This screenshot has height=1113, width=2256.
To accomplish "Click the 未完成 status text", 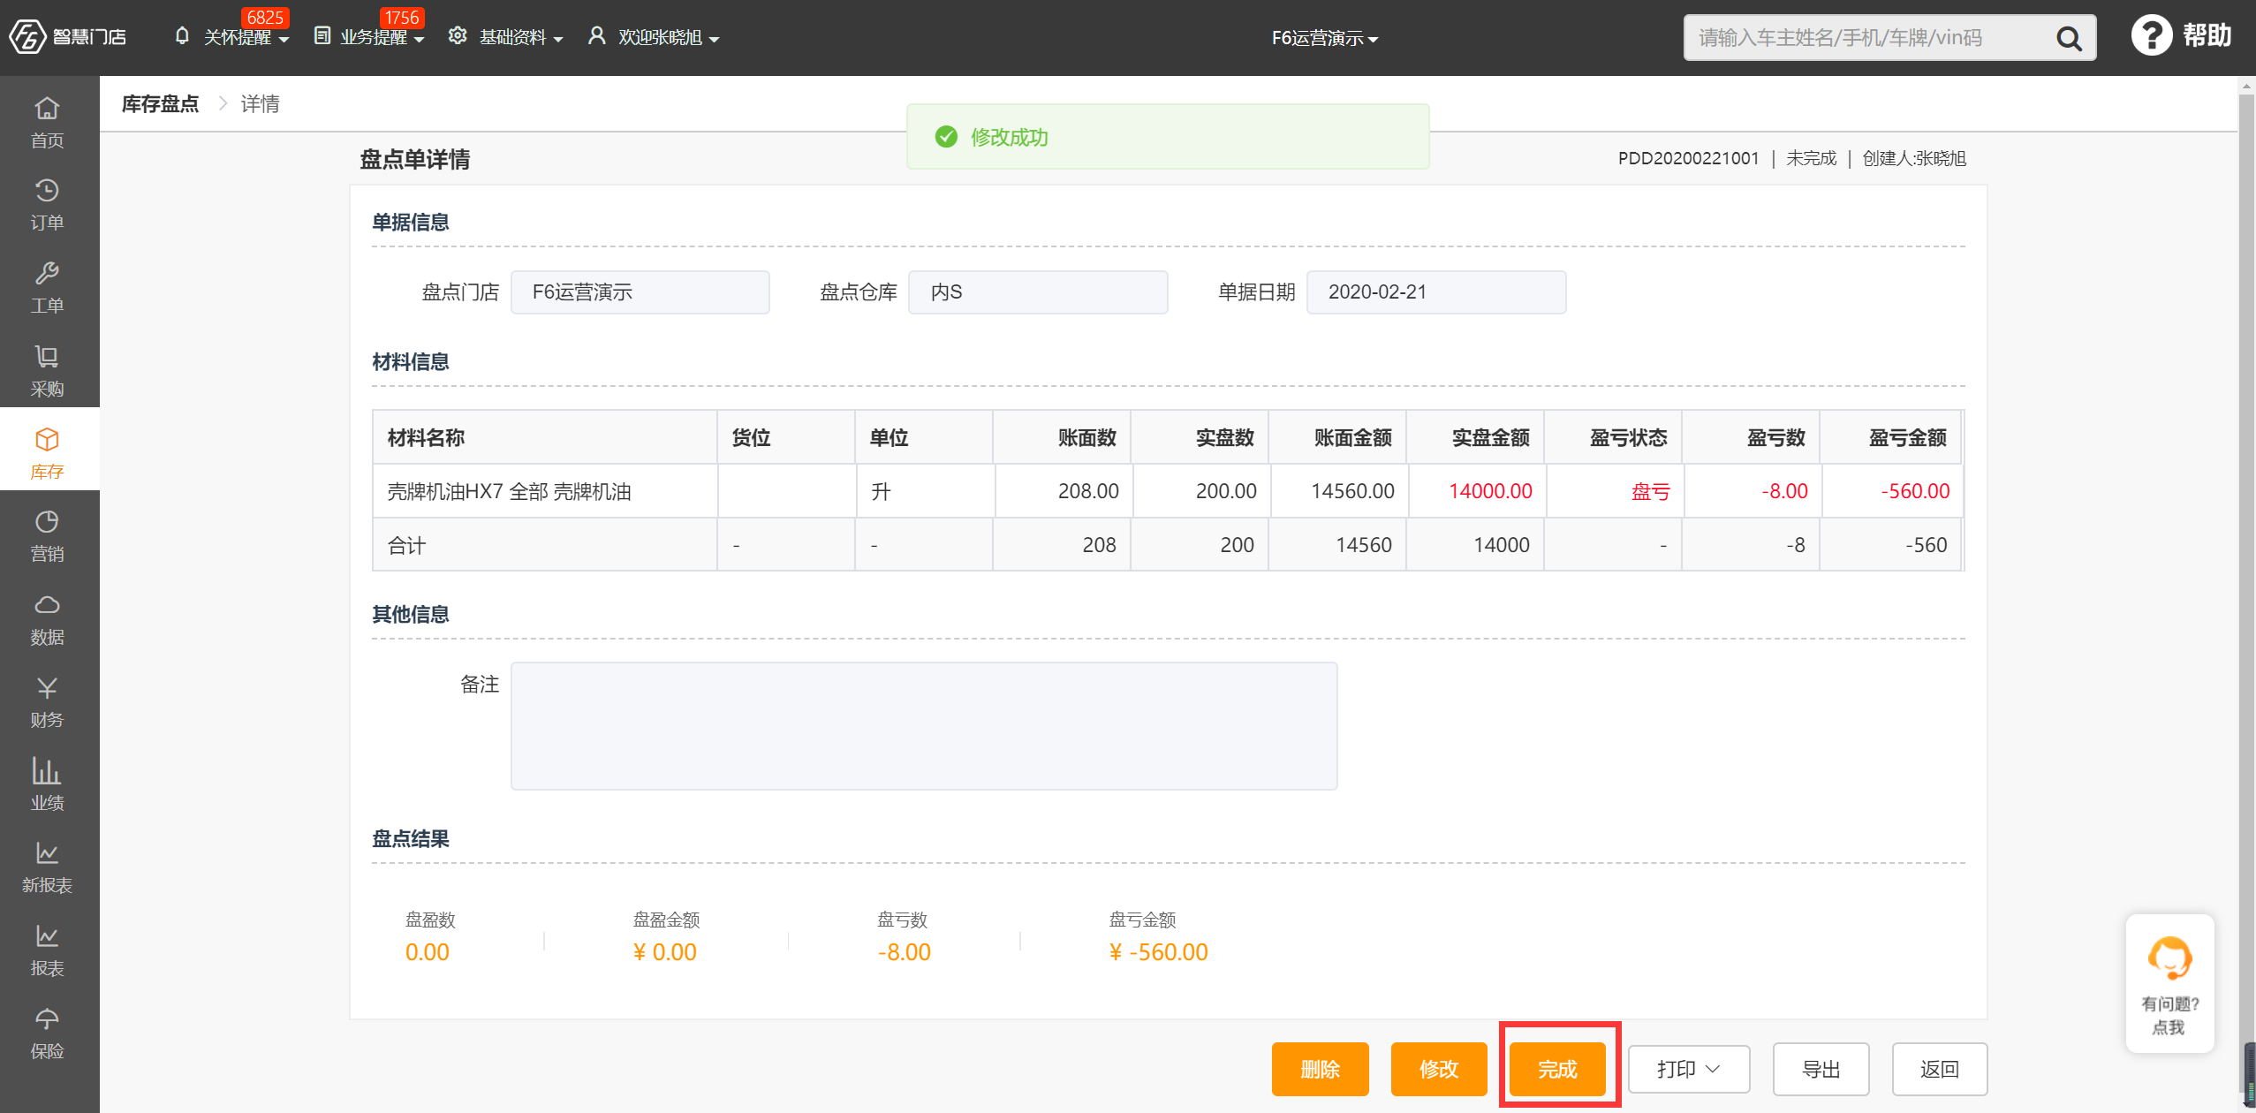I will coord(1811,158).
